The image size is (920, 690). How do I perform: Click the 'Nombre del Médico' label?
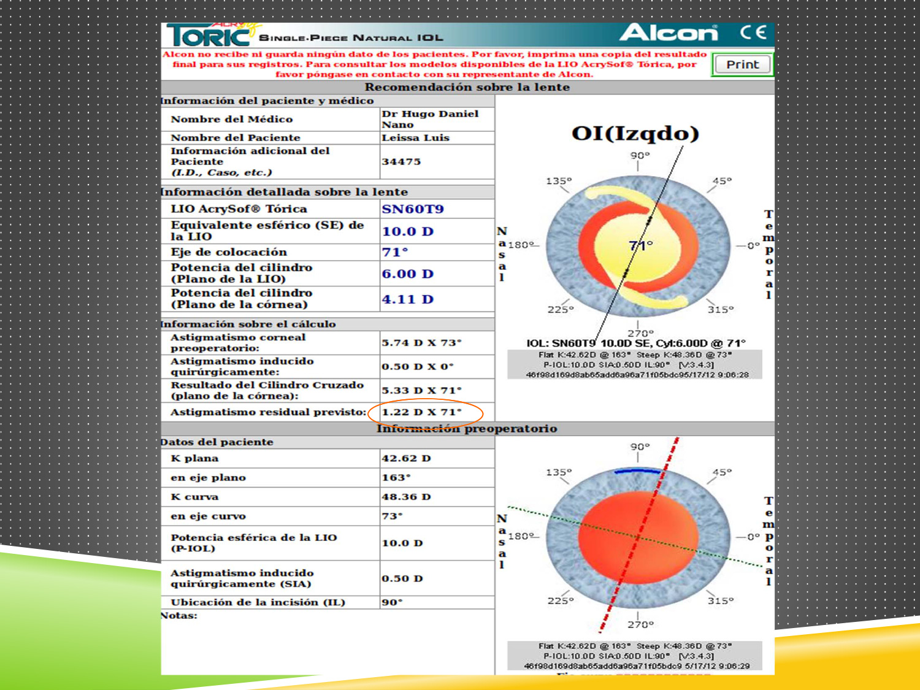pyautogui.click(x=232, y=119)
